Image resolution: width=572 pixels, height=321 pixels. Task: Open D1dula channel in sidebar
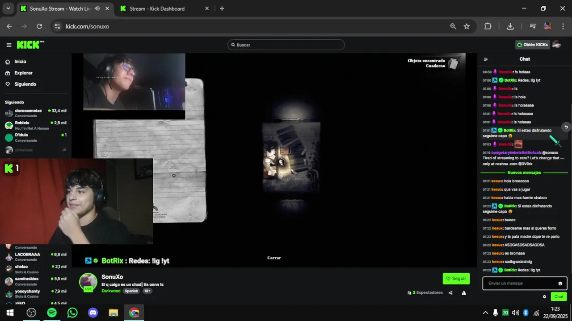click(36, 137)
